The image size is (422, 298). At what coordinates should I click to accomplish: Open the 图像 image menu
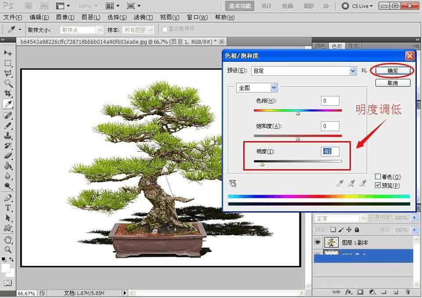coord(65,17)
